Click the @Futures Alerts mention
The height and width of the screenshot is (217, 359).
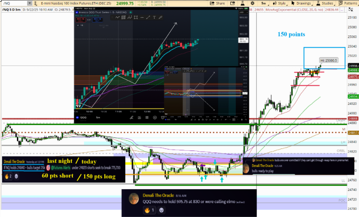(x=61, y=168)
